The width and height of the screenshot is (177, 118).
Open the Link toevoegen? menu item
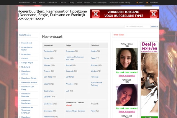pyautogui.click(x=100, y=2)
